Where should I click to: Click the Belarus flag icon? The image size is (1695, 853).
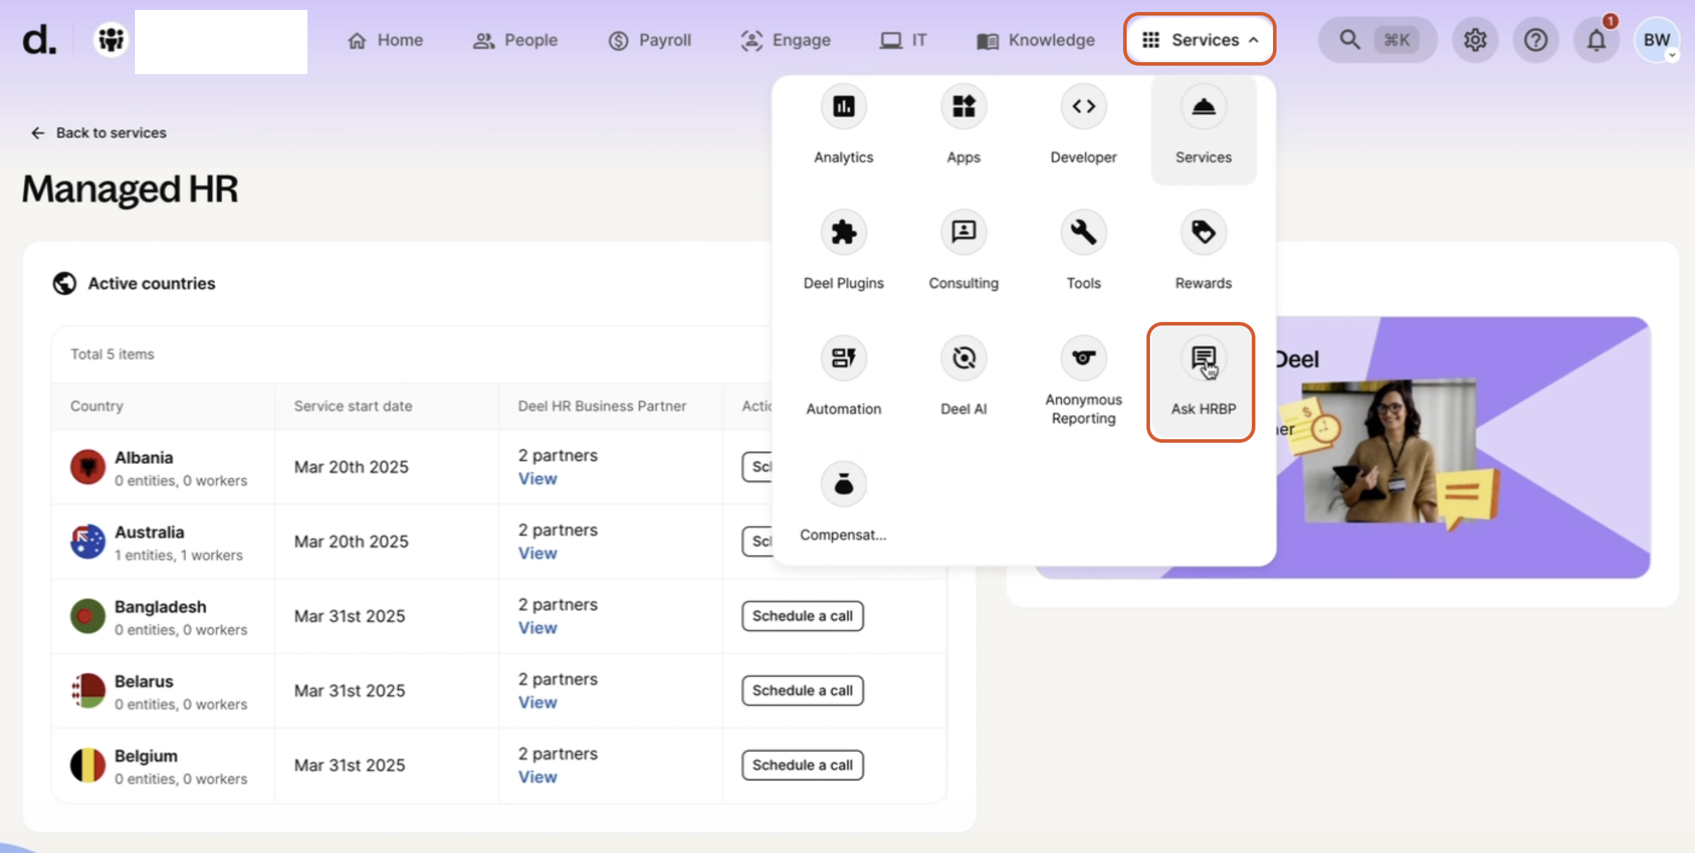tap(88, 691)
